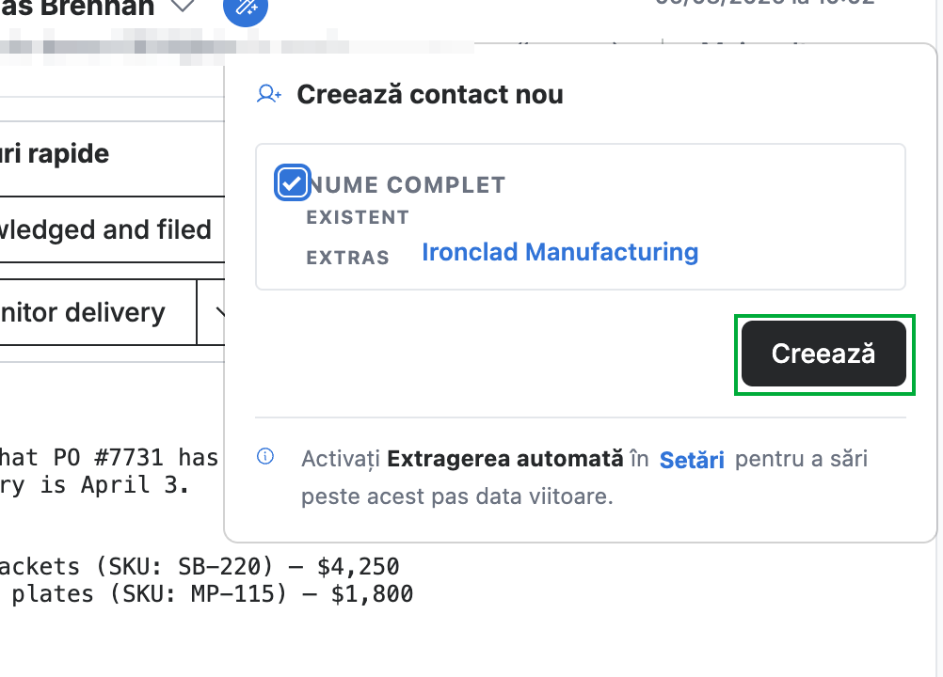Click the add-contact icon beside Creează contact nou
This screenshot has width=943, height=677.
tap(269, 94)
